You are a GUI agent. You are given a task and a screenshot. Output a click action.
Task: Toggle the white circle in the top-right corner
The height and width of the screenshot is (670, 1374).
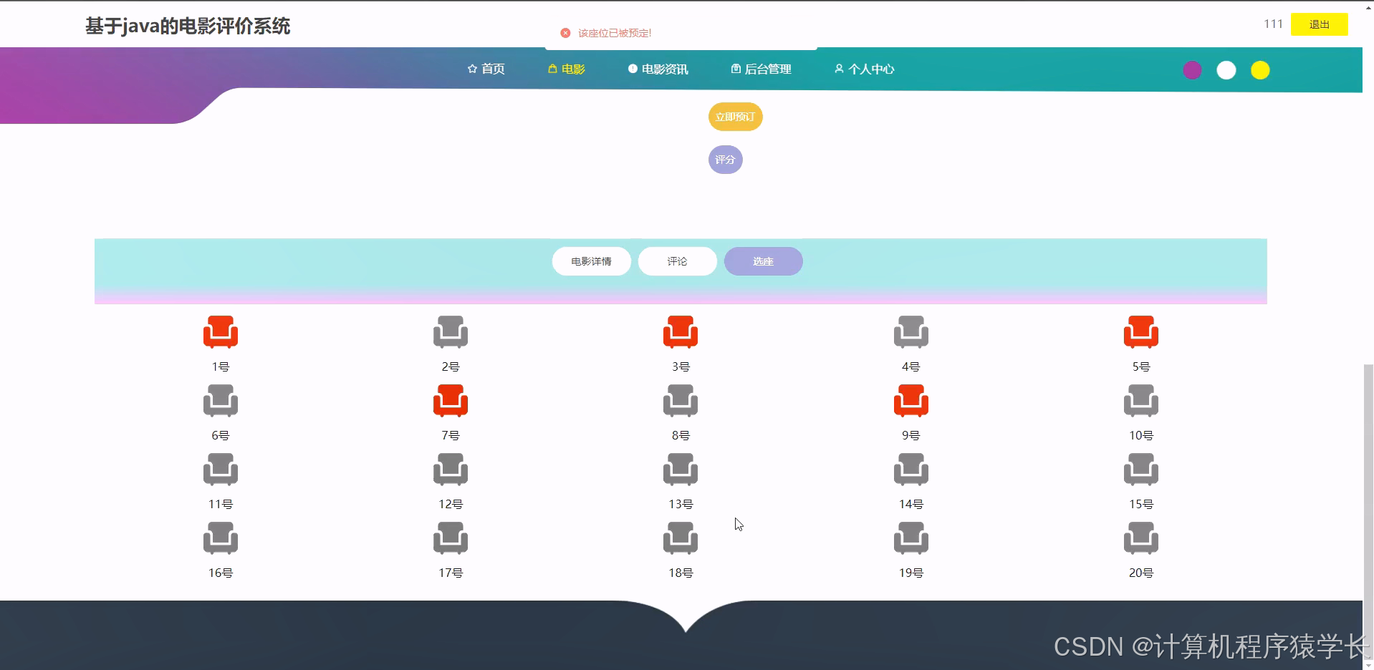(1226, 70)
